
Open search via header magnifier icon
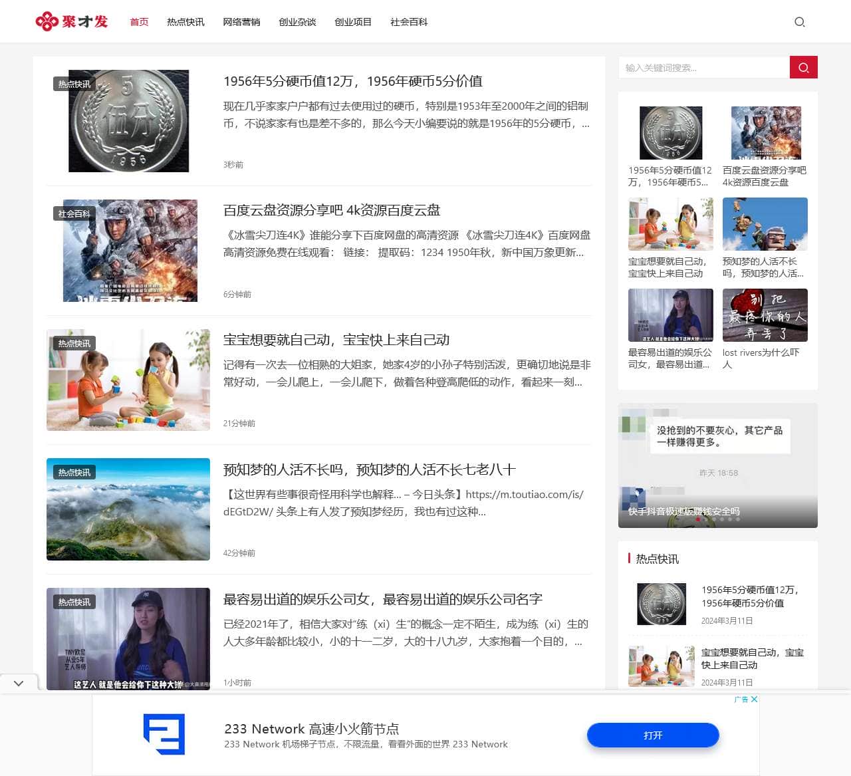[799, 22]
